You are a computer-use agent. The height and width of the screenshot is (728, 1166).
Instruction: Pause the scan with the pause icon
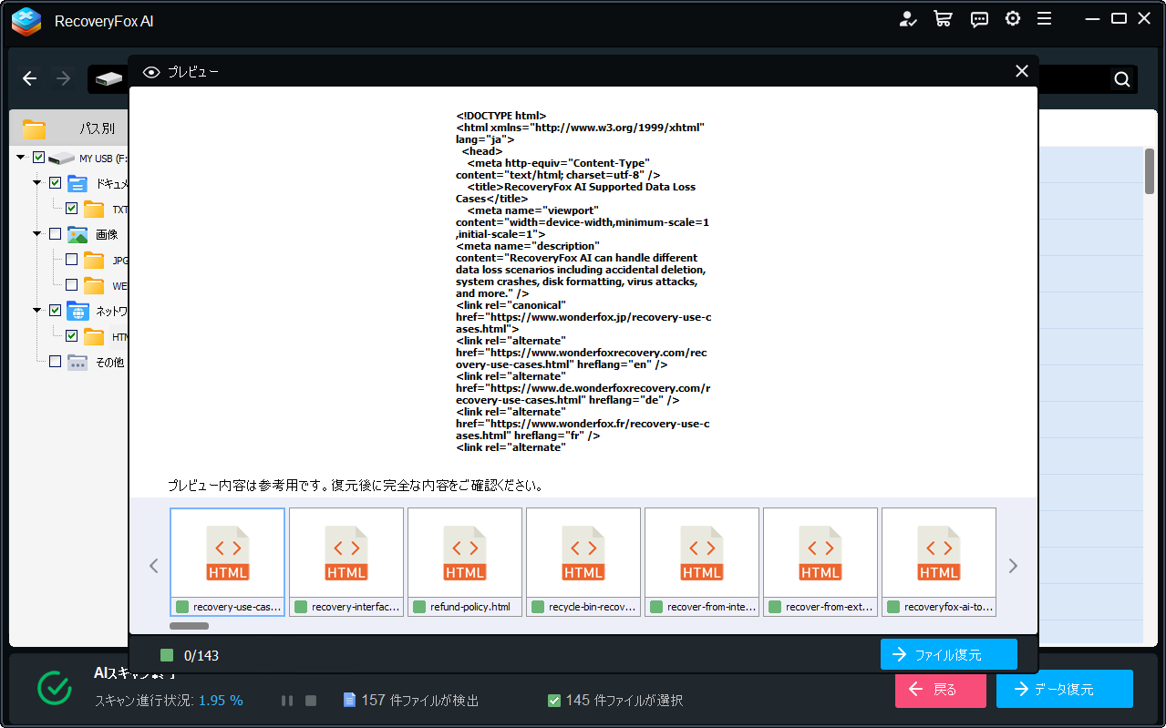pos(287,701)
